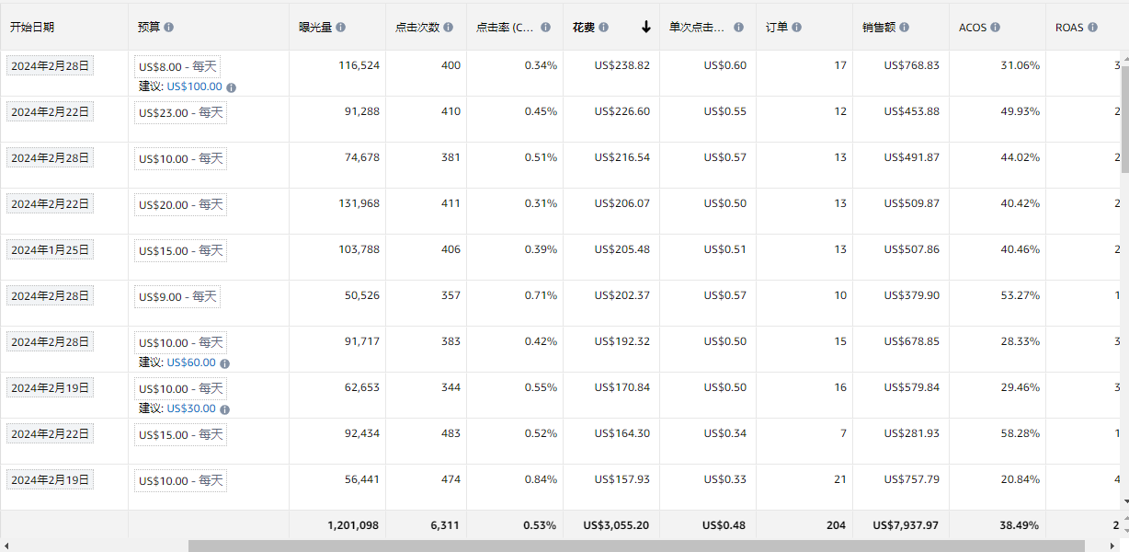This screenshot has height=552, width=1129.
Task: Click the 订单 column info icon
Action: click(796, 28)
